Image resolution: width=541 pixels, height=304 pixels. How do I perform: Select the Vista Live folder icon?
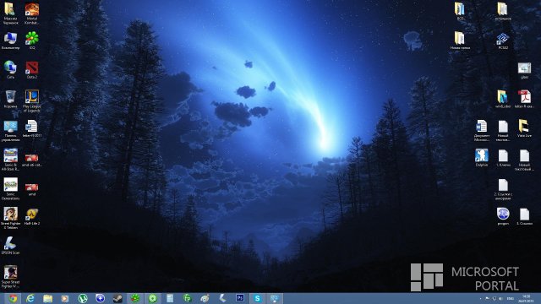tap(524, 128)
